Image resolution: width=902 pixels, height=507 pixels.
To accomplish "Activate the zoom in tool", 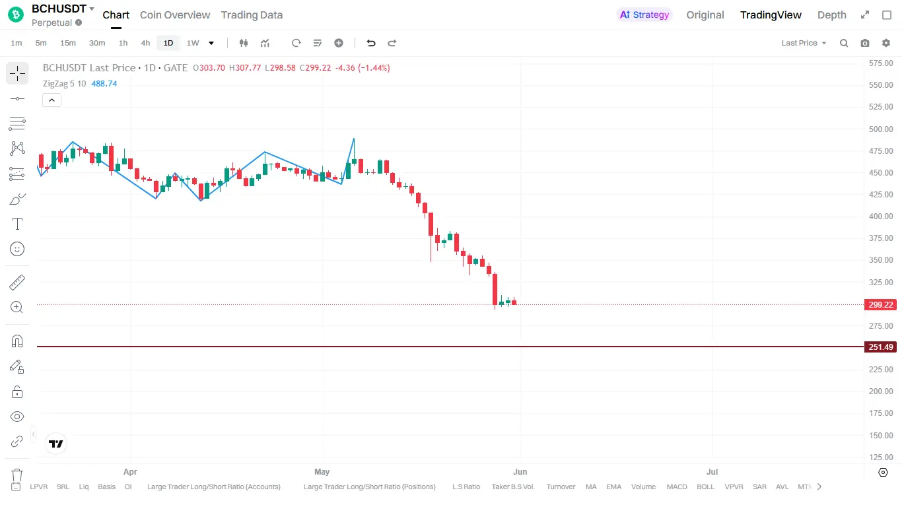I will coord(17,307).
